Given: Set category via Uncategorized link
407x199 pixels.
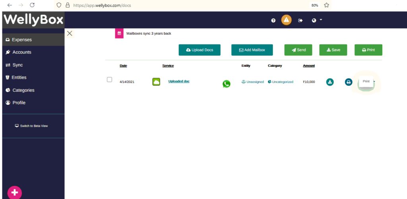Looking at the screenshot, I should point(281,82).
